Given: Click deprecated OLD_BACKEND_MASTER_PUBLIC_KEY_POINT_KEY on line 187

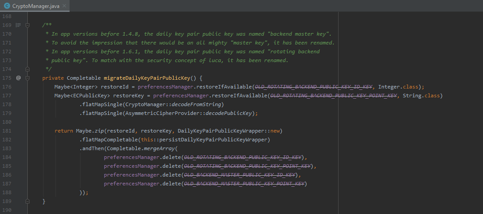Looking at the screenshot, I should (x=244, y=184).
